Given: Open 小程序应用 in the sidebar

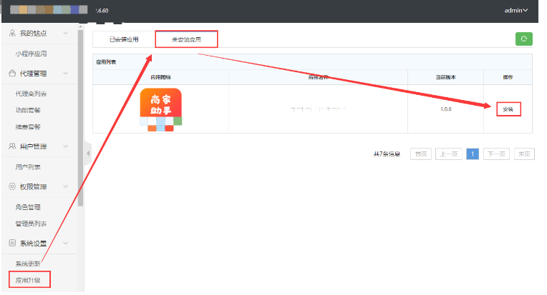Looking at the screenshot, I should click(x=31, y=54).
